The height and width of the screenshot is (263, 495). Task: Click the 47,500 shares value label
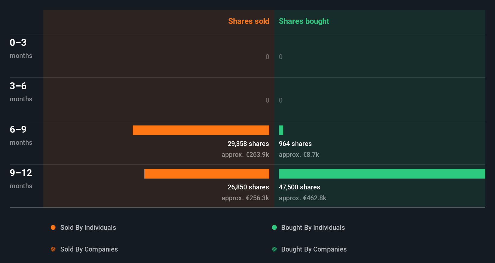pyautogui.click(x=299, y=187)
